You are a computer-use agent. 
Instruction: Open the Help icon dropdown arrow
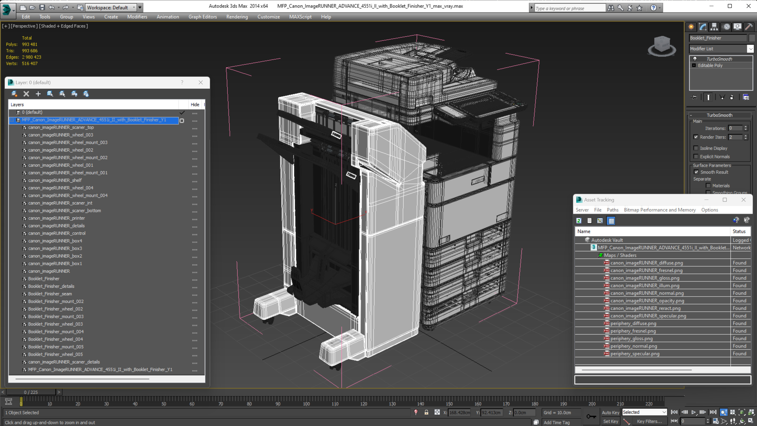[660, 8]
